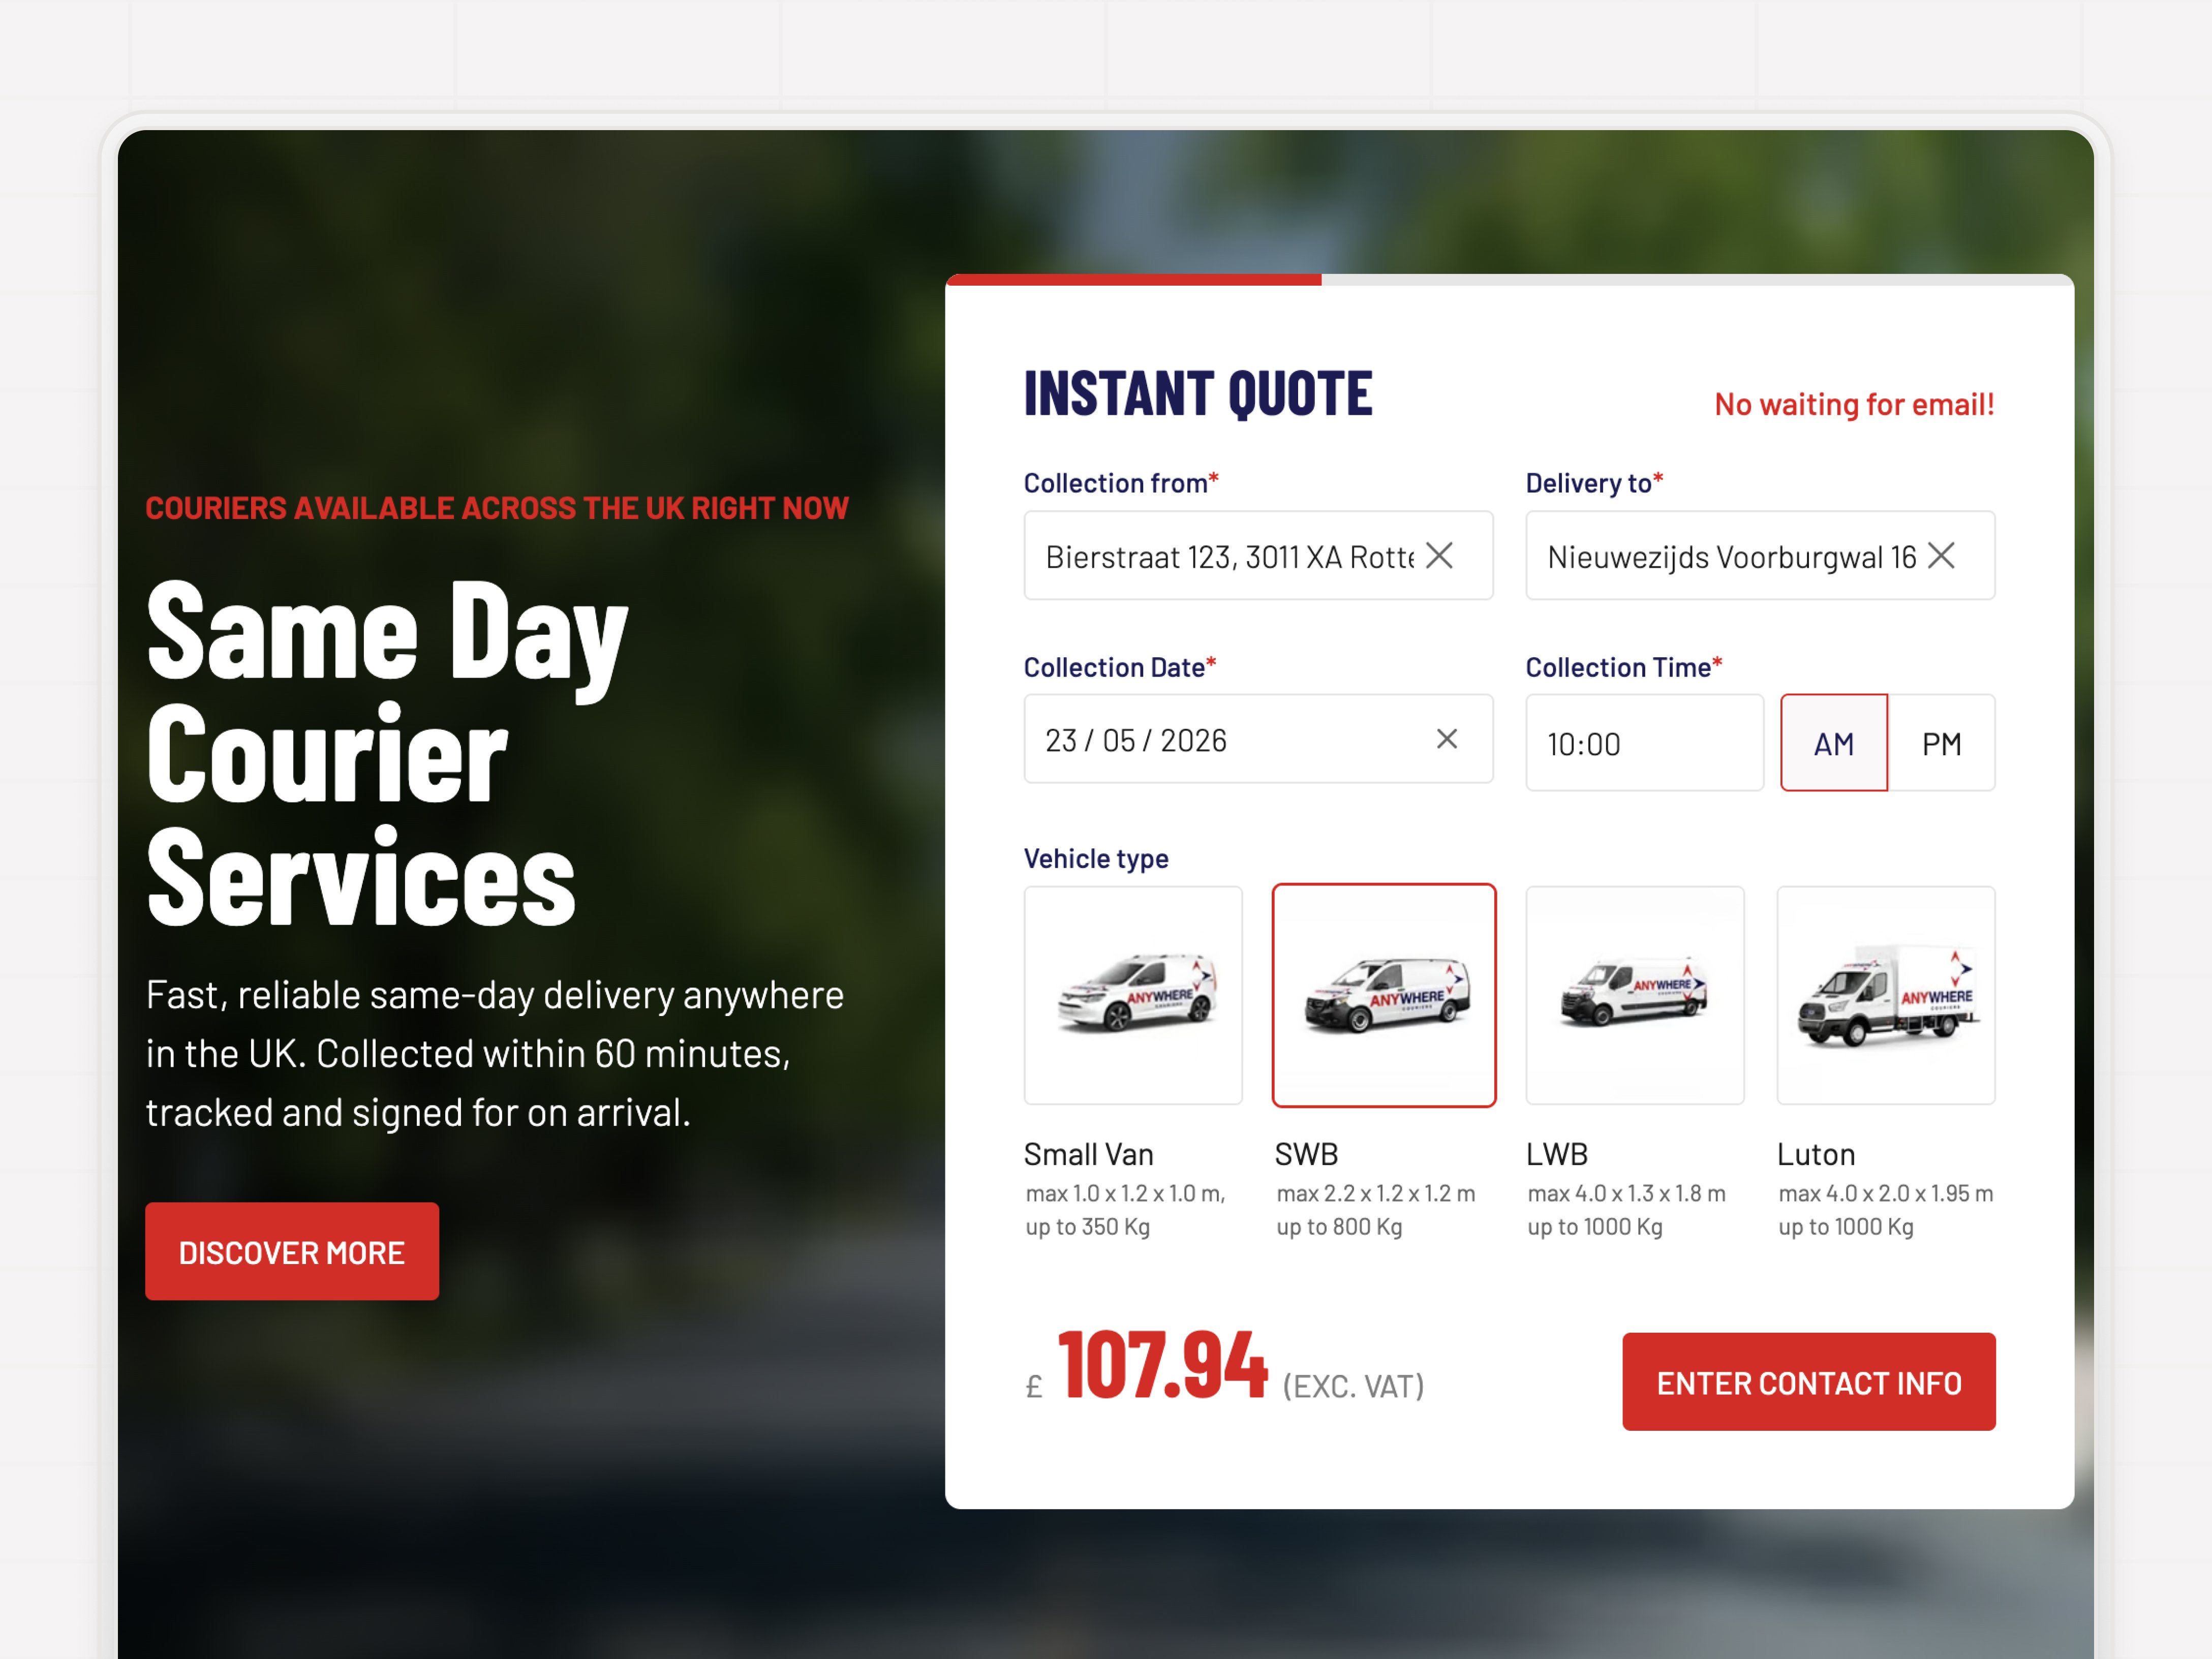The width and height of the screenshot is (2212, 1659).
Task: Click the Small Van label text
Action: pyautogui.click(x=1089, y=1155)
